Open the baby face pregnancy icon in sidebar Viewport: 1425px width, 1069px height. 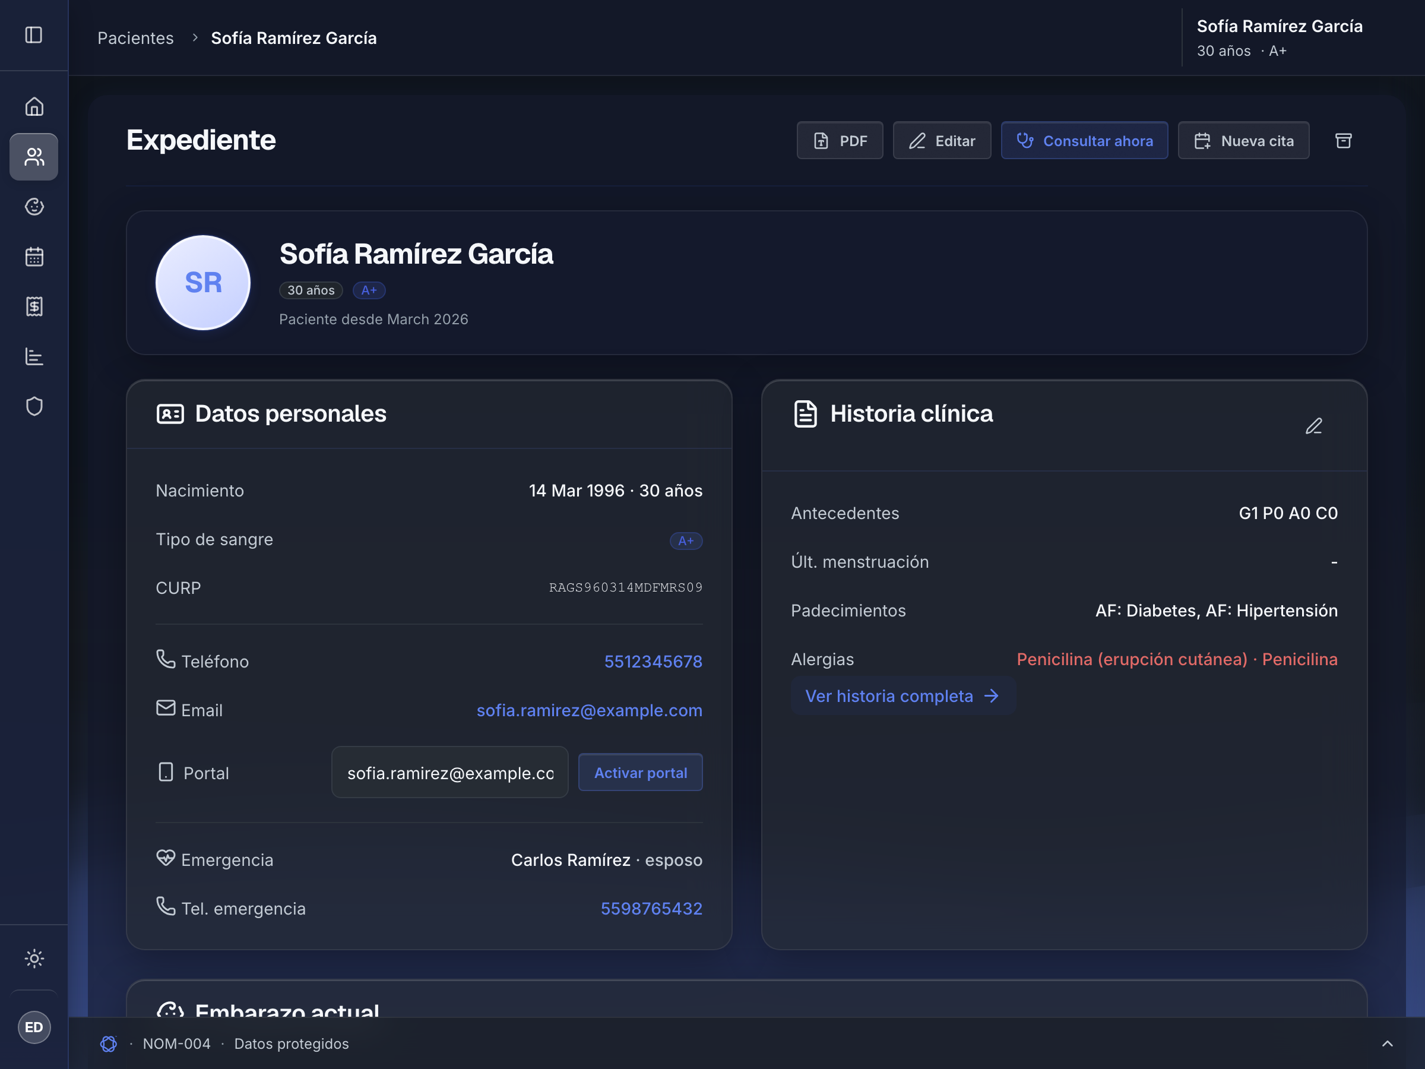click(x=34, y=206)
